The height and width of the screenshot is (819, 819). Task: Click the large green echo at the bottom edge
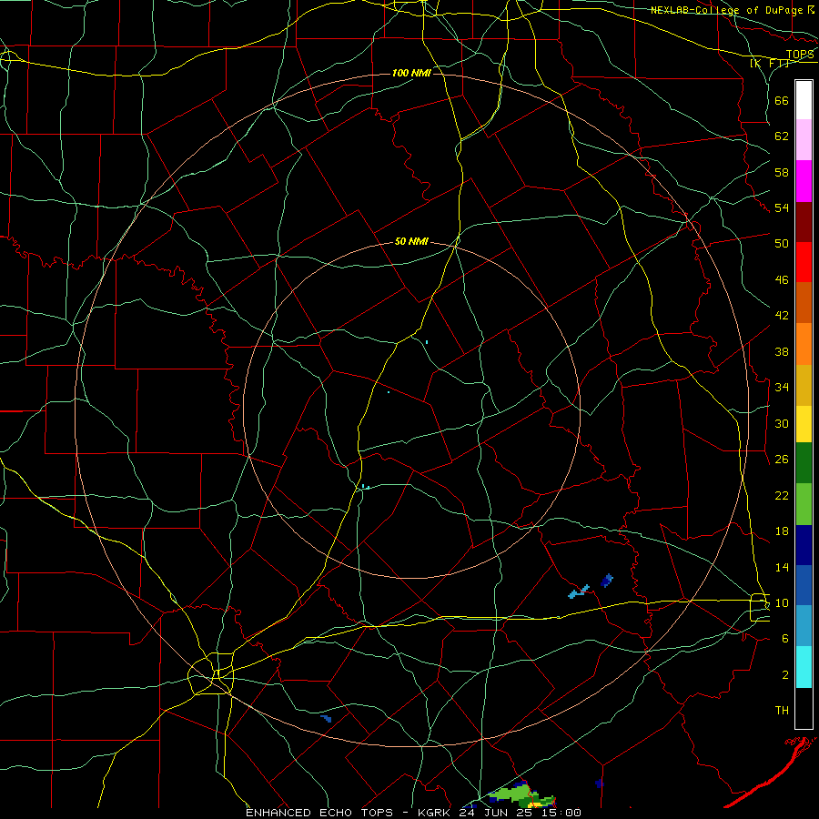pos(522,795)
